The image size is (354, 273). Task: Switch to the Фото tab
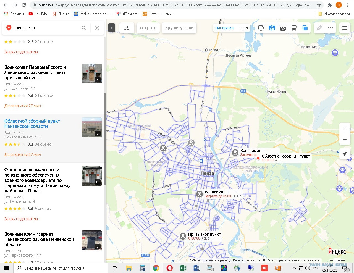(x=243, y=28)
